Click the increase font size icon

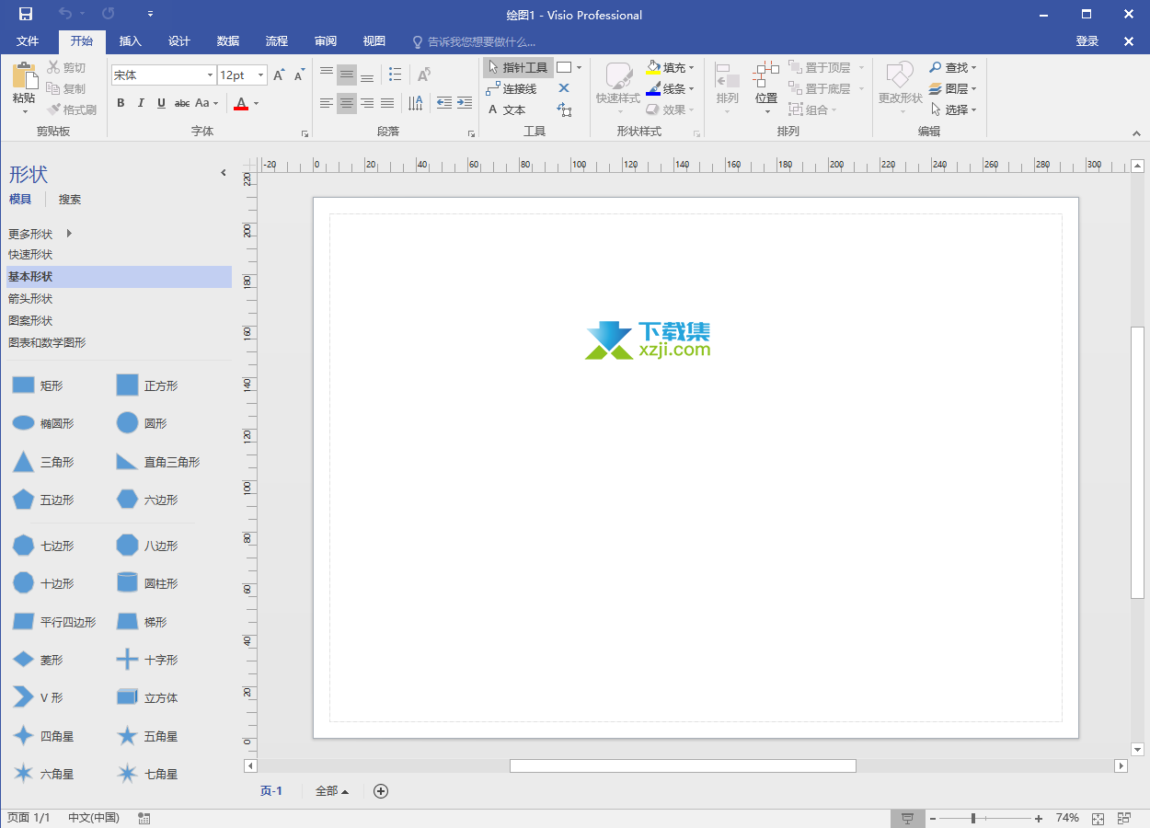coord(279,75)
